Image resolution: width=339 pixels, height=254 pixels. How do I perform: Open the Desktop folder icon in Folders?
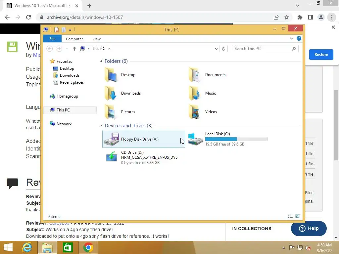[x=111, y=75]
